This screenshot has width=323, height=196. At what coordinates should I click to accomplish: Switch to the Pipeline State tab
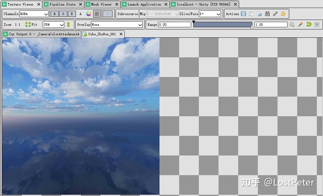63,4
